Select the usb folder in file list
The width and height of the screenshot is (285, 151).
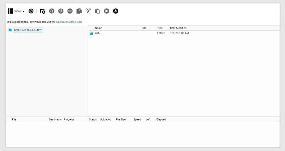pyautogui.click(x=97, y=33)
